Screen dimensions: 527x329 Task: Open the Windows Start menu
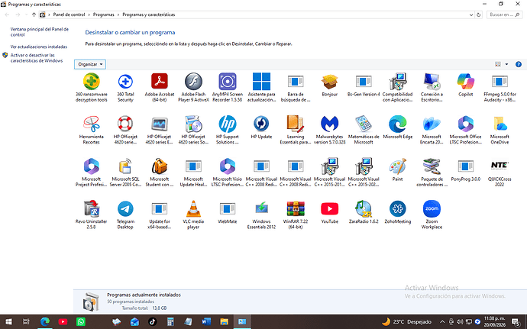click(8, 322)
